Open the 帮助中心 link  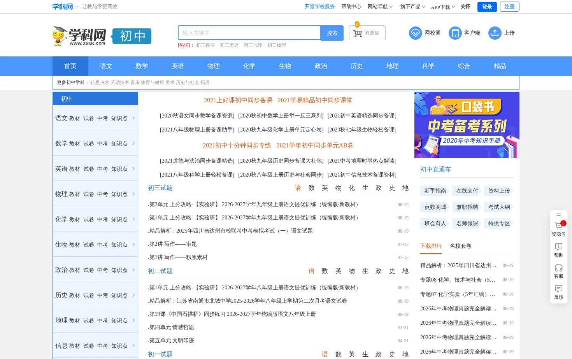pyautogui.click(x=351, y=7)
